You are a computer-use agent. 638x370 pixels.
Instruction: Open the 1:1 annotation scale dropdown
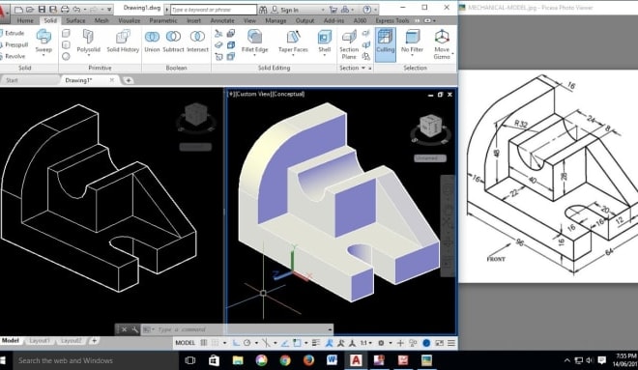point(365,343)
